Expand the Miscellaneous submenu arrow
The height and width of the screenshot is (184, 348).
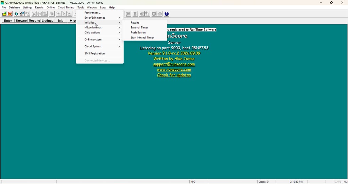[x=119, y=28]
